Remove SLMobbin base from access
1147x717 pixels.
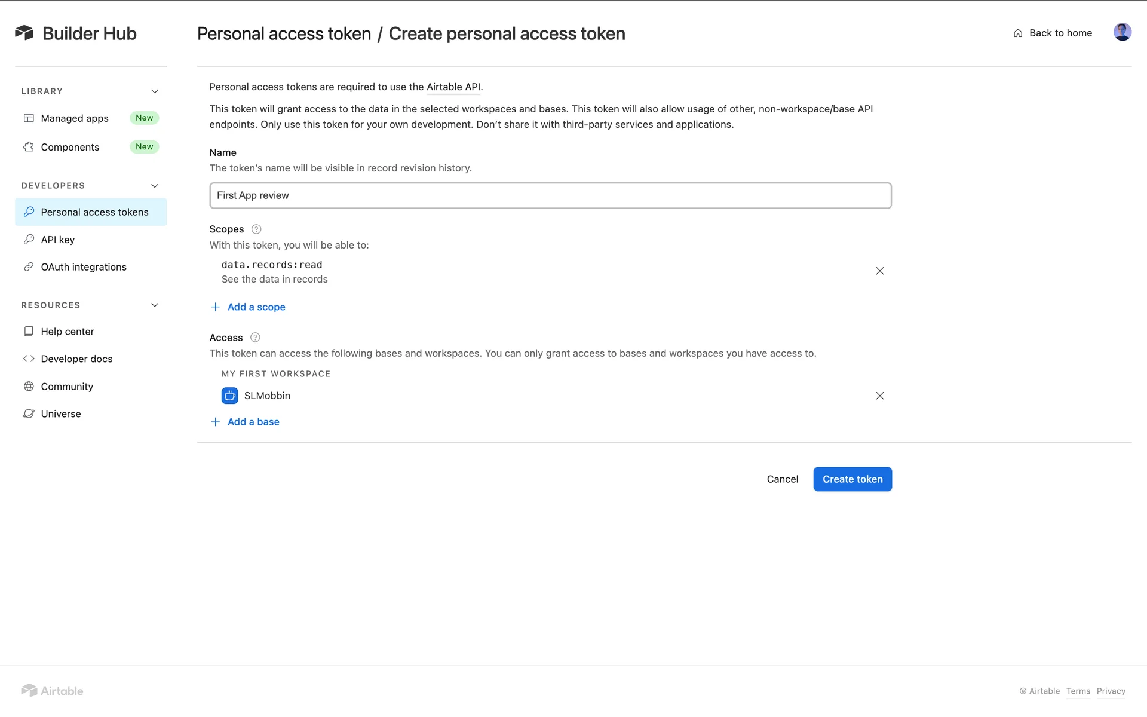pos(879,396)
